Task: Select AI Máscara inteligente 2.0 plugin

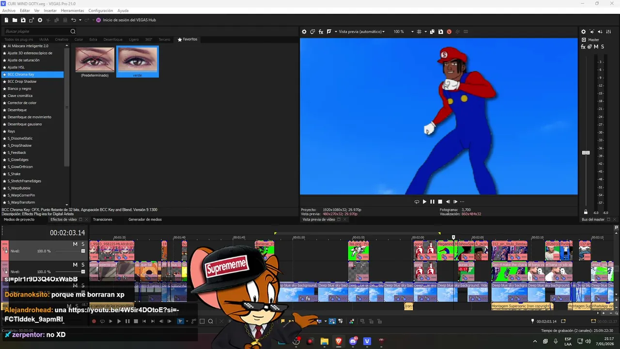Action: 28,46
